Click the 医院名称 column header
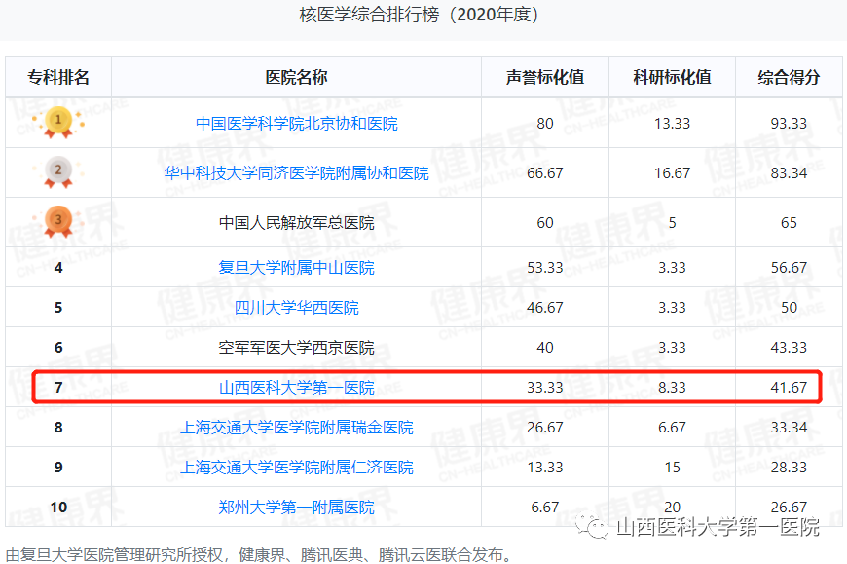The image size is (847, 564). point(297,77)
